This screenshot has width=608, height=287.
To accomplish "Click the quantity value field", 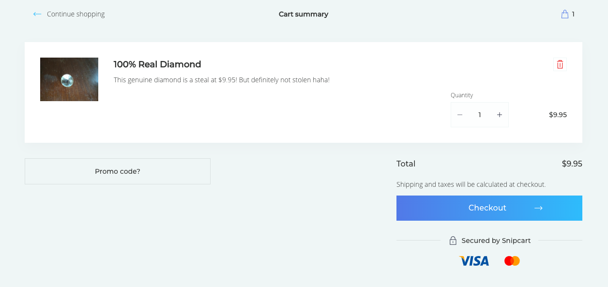I will (480, 115).
